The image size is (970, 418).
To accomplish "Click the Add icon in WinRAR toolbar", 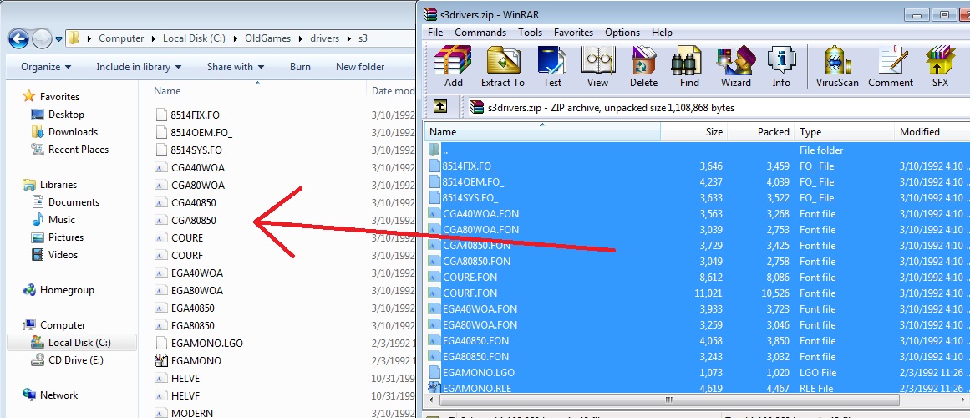I will [453, 67].
